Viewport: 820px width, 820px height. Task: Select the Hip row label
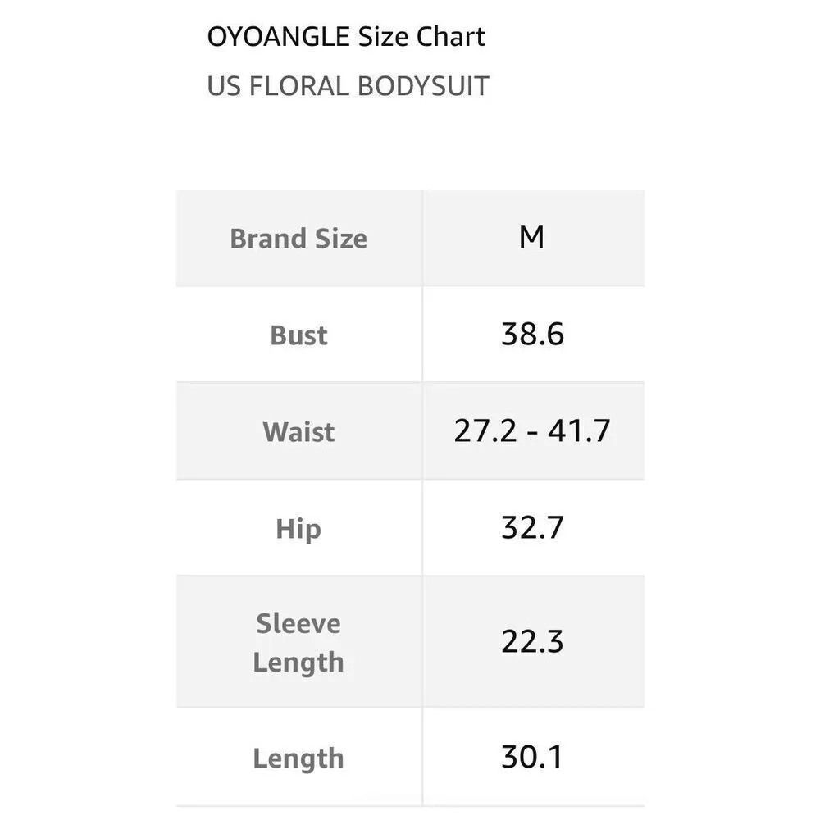[x=298, y=528]
